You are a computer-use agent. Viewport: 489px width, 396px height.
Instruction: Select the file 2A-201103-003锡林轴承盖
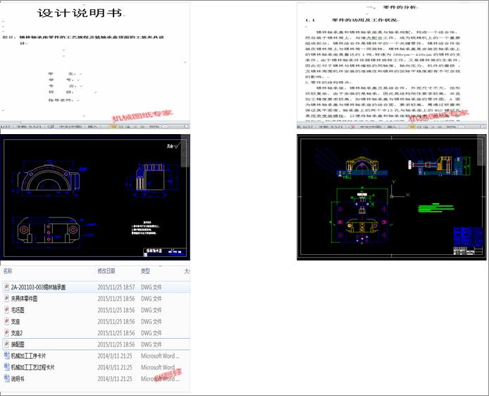[96, 287]
